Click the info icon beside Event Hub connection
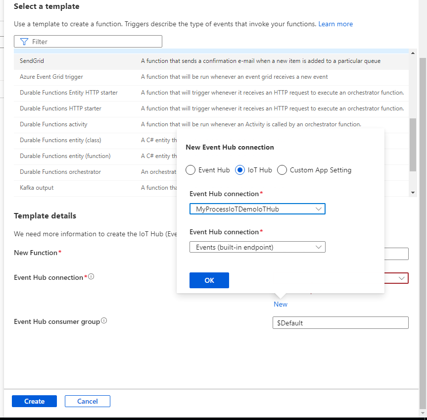The image size is (427, 420). point(91,276)
